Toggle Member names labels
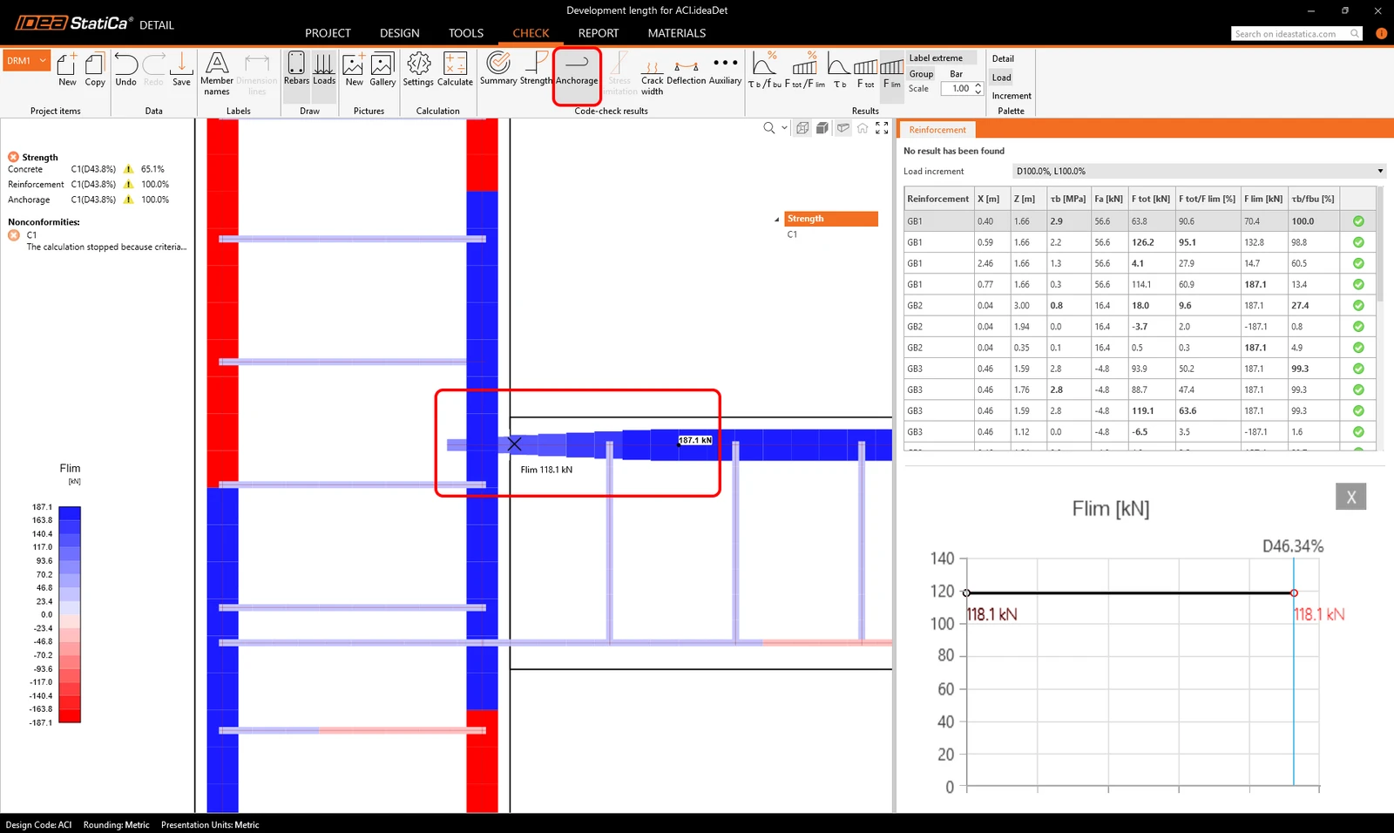Viewport: 1394px width, 833px height. point(217,73)
